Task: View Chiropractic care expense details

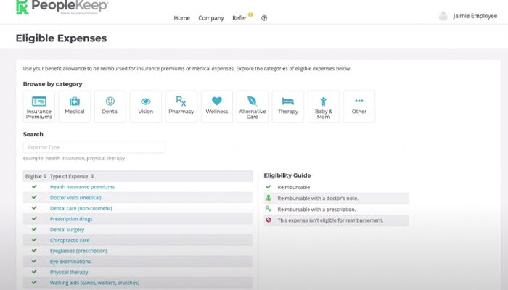Action: (x=70, y=240)
